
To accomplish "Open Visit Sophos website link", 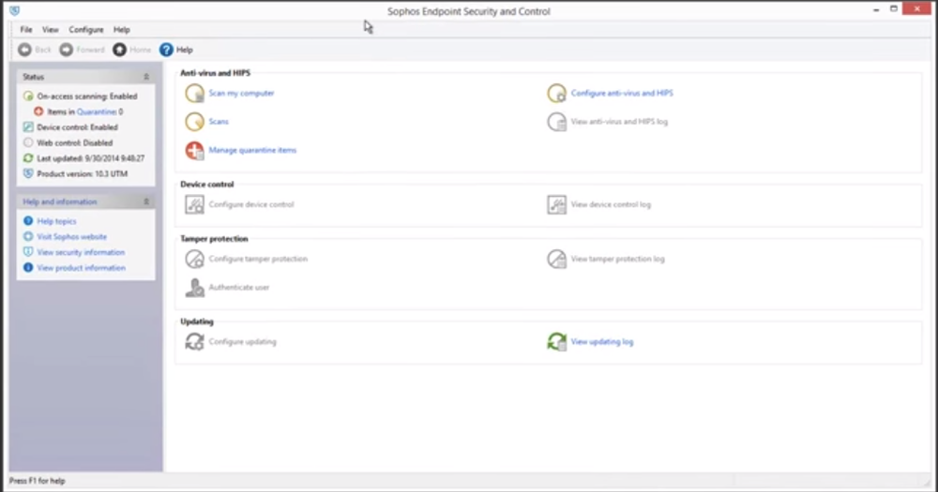I will 72,237.
